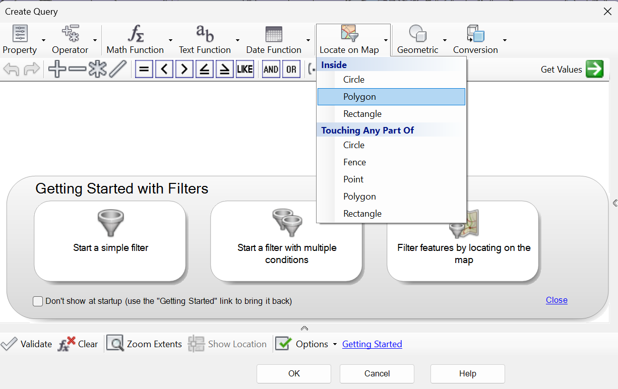
Task: Collapse the Locate on Map dropdown arrow
Action: (386, 40)
